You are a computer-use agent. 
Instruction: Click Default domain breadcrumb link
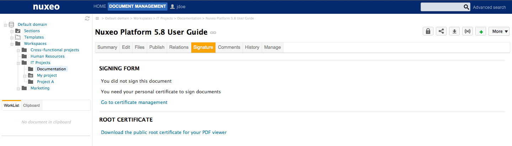[117, 18]
